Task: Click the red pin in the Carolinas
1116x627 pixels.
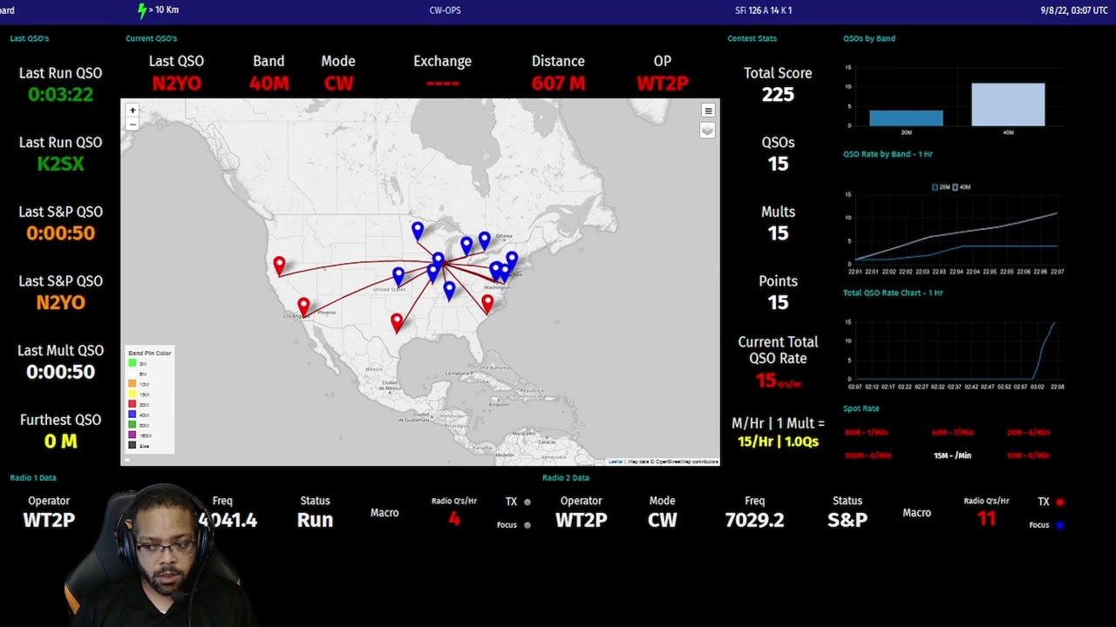Action: point(487,303)
